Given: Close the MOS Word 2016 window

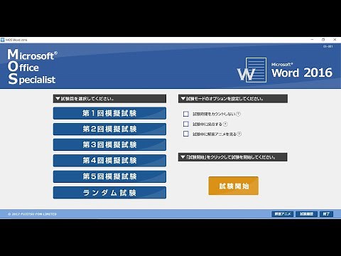Looking at the screenshot, I should 335,40.
